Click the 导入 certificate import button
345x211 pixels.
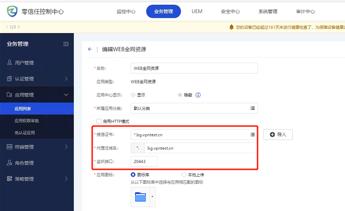pyautogui.click(x=278, y=135)
